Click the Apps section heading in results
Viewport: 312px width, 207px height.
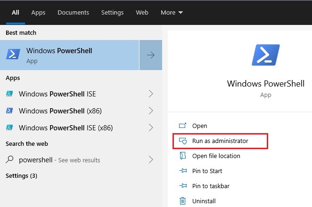(x=13, y=78)
